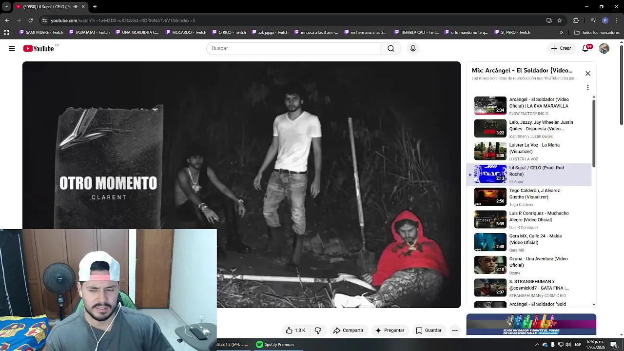Select the current Lil Supa' / CELO item
The height and width of the screenshot is (351, 624).
529,174
